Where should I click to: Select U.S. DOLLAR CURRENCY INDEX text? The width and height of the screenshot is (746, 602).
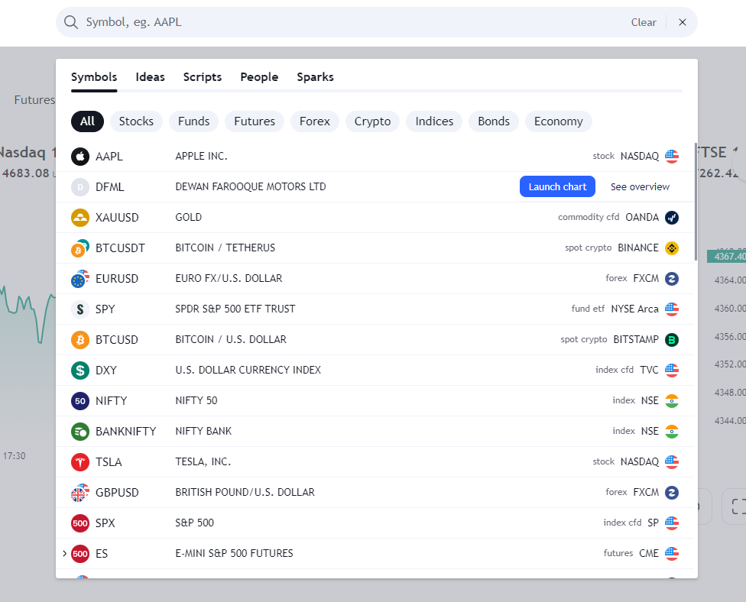coord(248,370)
